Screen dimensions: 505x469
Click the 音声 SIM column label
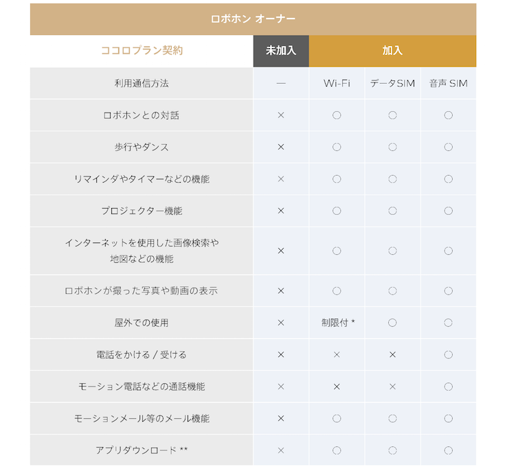[x=448, y=84]
